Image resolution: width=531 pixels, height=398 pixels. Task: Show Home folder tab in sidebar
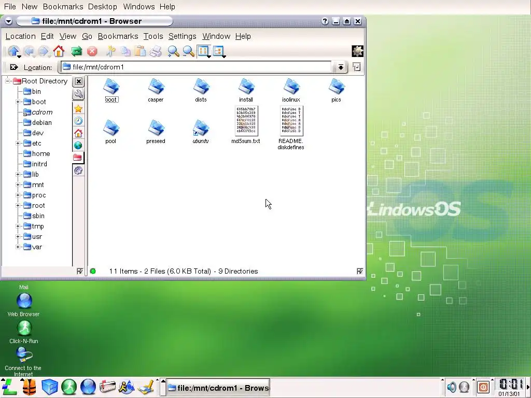(78, 133)
